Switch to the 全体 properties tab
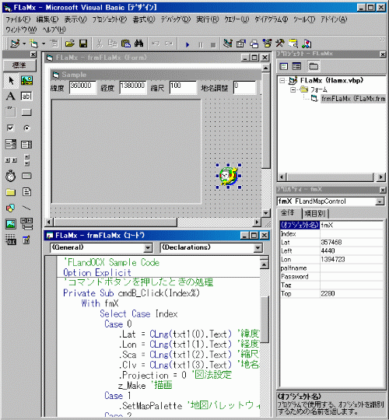This screenshot has width=389, height=420. (288, 212)
